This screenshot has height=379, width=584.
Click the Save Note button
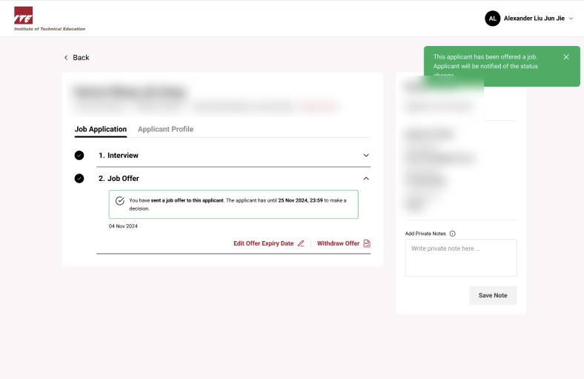tap(493, 295)
